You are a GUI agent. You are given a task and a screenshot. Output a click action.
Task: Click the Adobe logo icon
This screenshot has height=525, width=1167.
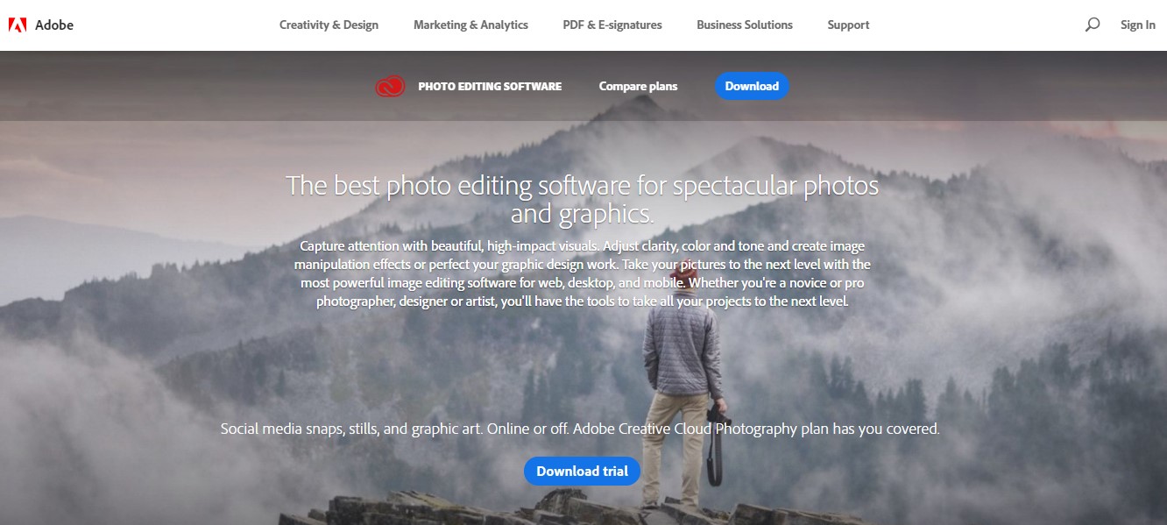18,25
